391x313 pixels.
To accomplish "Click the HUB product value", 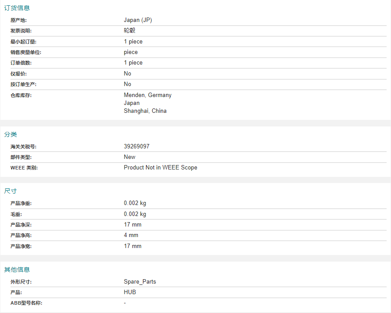I will click(x=130, y=292).
